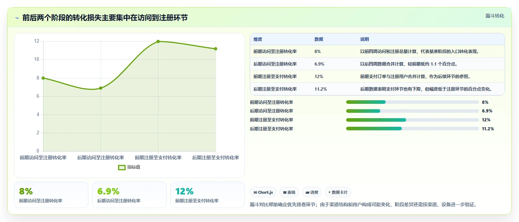Toggle the 指标值 legend item
The width and height of the screenshot is (519, 222).
(129, 167)
